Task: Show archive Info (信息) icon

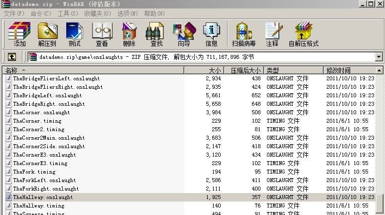Action: pos(211,34)
